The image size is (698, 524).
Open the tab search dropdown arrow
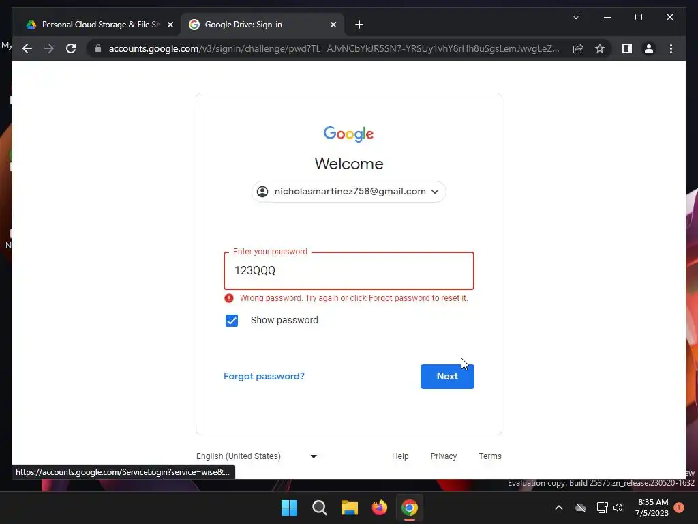(575, 17)
